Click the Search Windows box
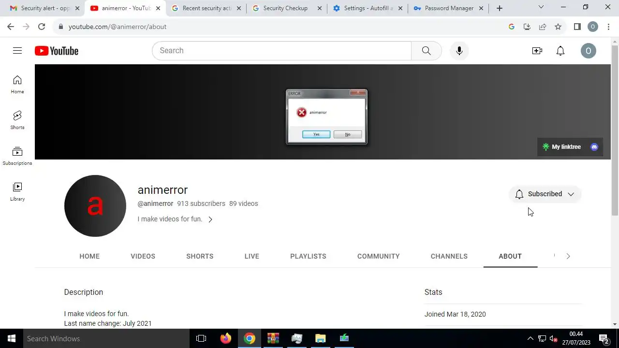This screenshot has width=619, height=348. (x=106, y=339)
